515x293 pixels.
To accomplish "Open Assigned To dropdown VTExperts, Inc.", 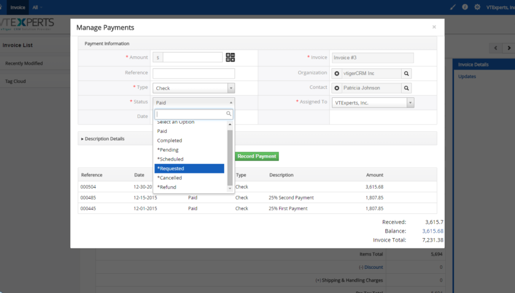I will point(373,103).
